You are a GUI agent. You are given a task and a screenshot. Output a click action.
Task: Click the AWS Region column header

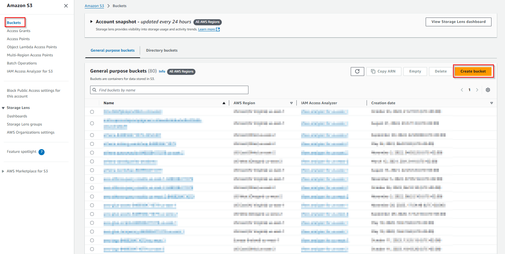click(244, 103)
